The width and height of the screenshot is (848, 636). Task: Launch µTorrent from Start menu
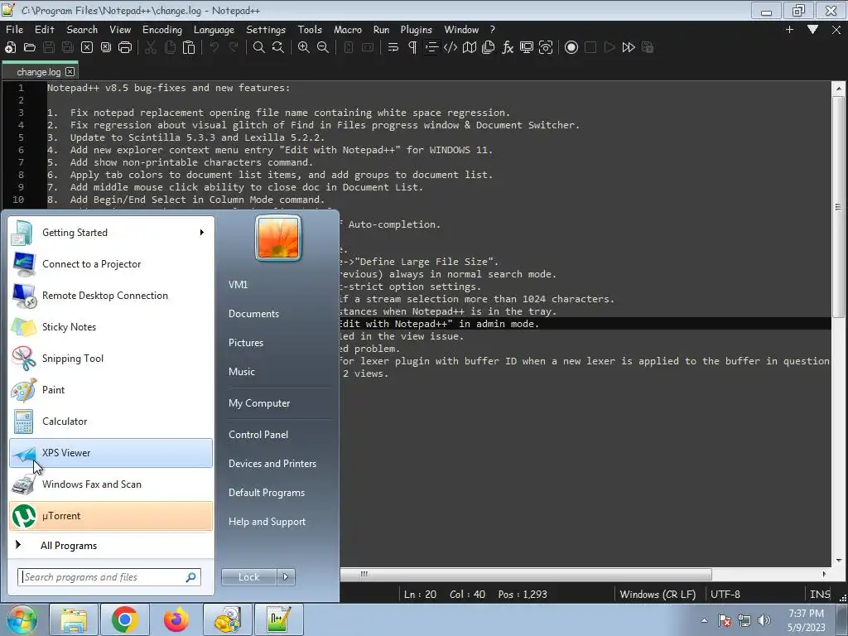point(111,516)
